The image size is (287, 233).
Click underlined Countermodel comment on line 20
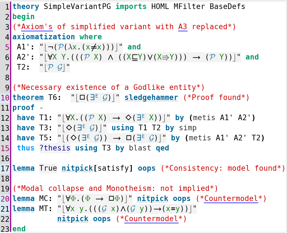click(x=231, y=199)
